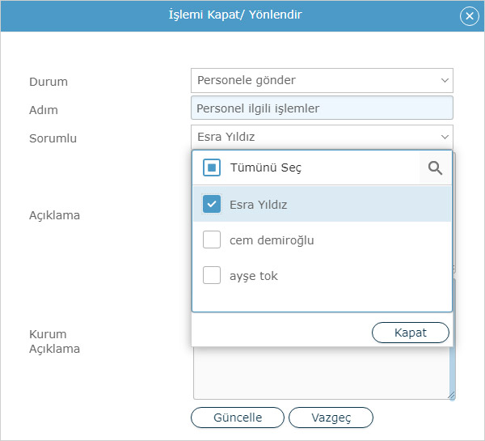This screenshot has height=441, width=485.
Task: Close the dialog with the X icon
Action: pos(469,16)
